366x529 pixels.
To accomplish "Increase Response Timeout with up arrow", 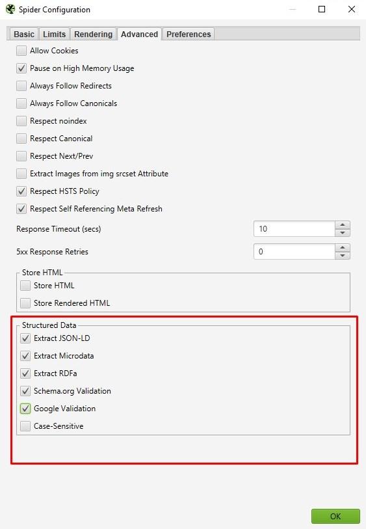I will click(343, 224).
